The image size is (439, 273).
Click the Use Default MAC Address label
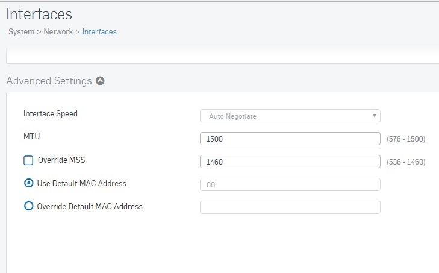pyautogui.click(x=82, y=183)
